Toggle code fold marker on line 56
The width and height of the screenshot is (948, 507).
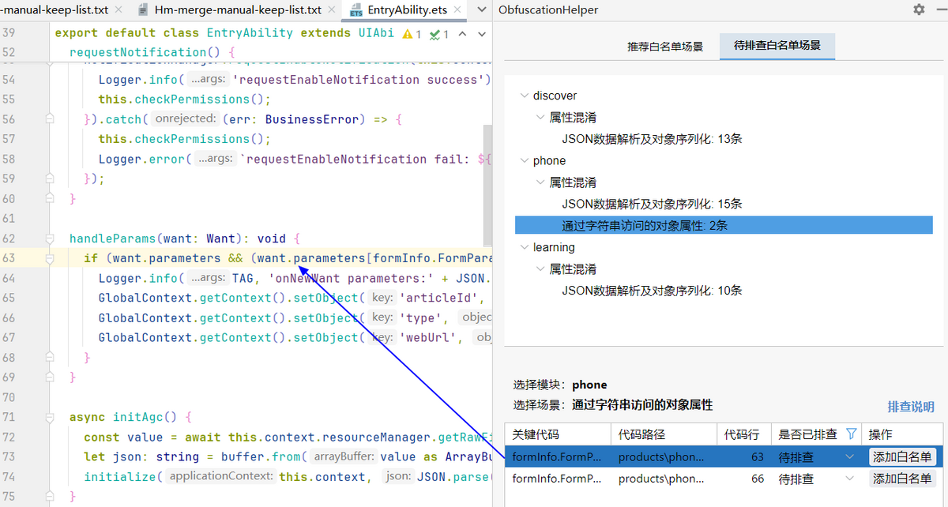click(50, 119)
